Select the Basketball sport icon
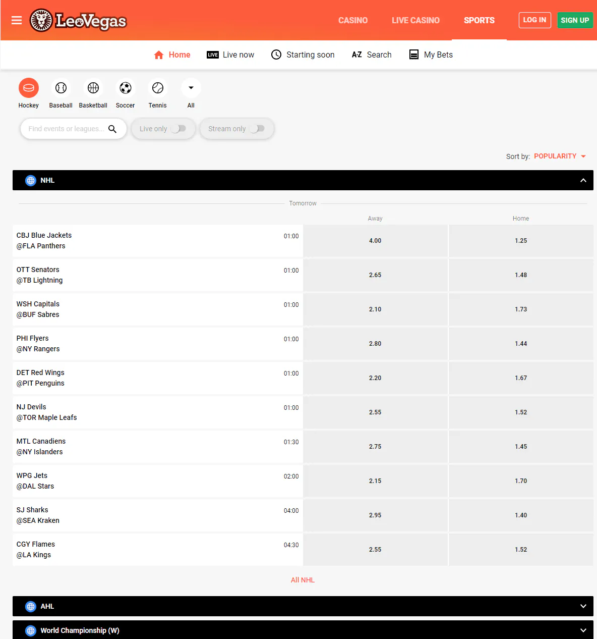 pyautogui.click(x=93, y=88)
